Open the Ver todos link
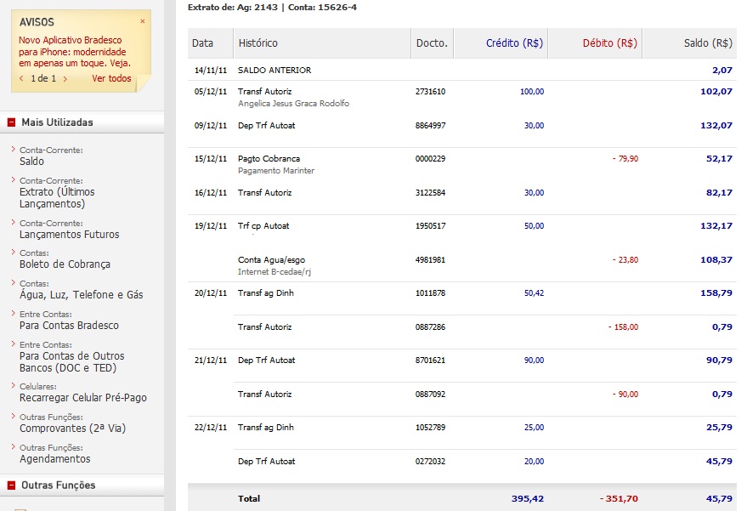 pyautogui.click(x=111, y=78)
